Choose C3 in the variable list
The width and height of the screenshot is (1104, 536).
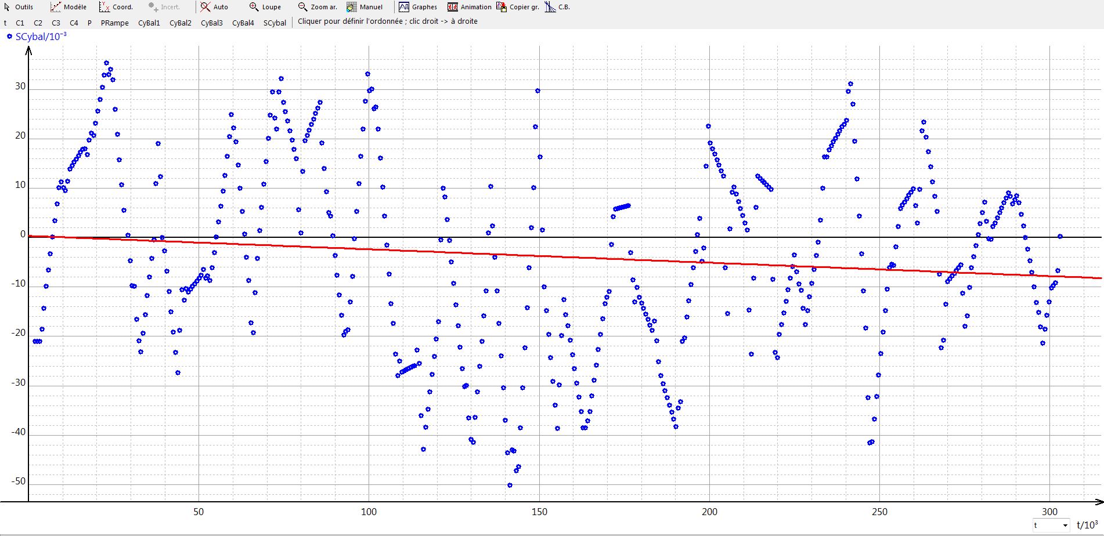click(x=56, y=23)
